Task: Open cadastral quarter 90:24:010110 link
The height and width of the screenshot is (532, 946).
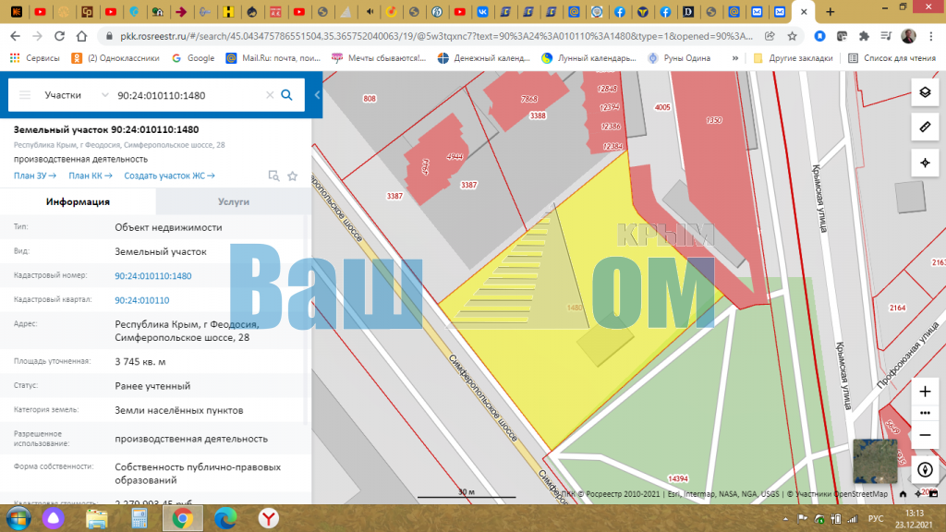Action: 141,300
